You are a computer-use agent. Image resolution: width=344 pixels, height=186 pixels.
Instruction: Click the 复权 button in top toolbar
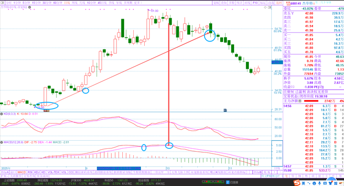click(x=216, y=3)
